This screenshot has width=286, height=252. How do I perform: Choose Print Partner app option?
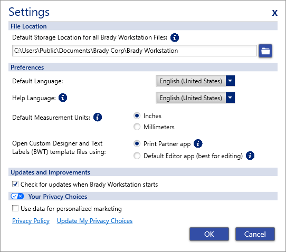[x=137, y=143]
